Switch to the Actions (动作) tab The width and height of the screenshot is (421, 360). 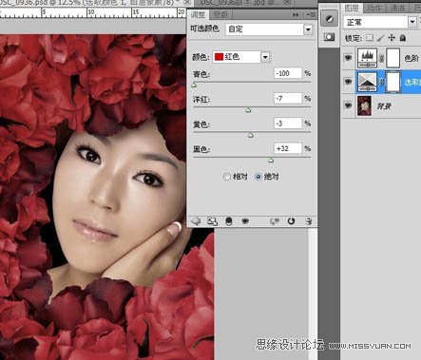pyautogui.click(x=374, y=9)
